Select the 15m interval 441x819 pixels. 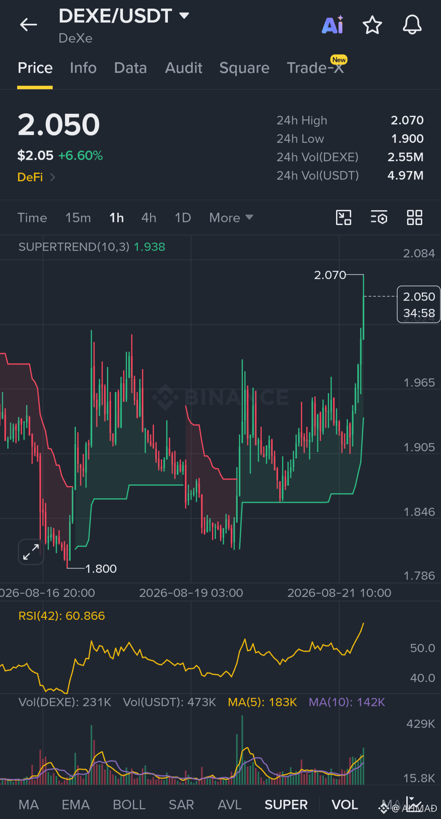78,218
